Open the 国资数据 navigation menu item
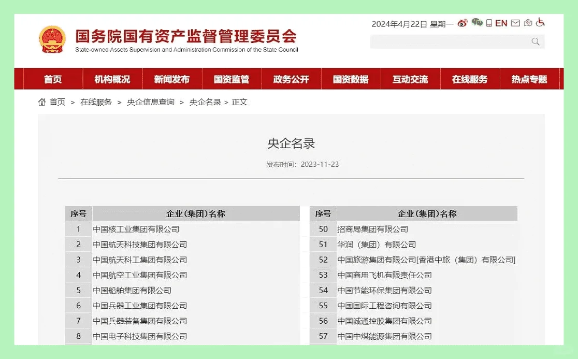This screenshot has height=359, width=578. point(351,79)
